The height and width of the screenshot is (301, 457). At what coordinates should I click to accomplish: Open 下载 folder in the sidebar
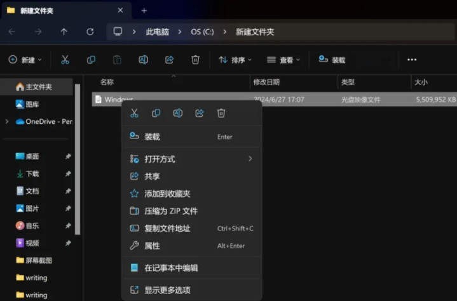32,173
